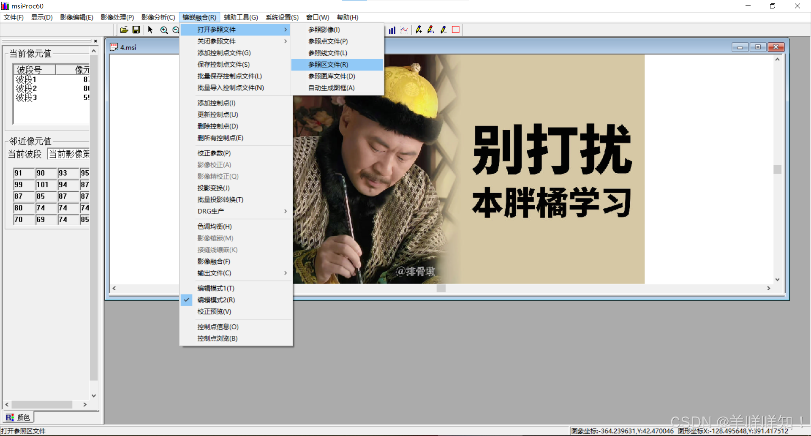Open the 影像处理(P) menu
Screen dimensions: 811x436
[117, 17]
